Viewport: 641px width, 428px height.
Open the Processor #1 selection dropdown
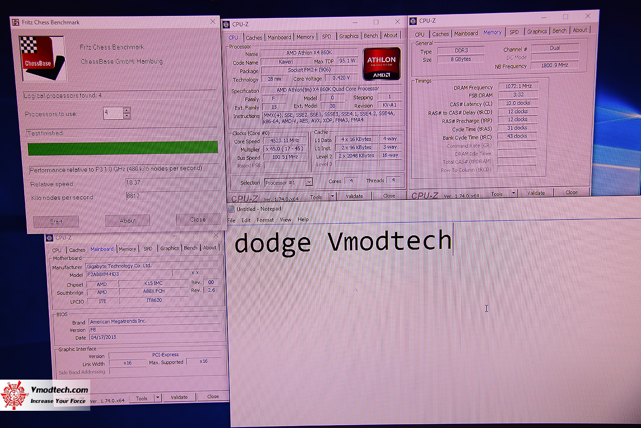[309, 182]
